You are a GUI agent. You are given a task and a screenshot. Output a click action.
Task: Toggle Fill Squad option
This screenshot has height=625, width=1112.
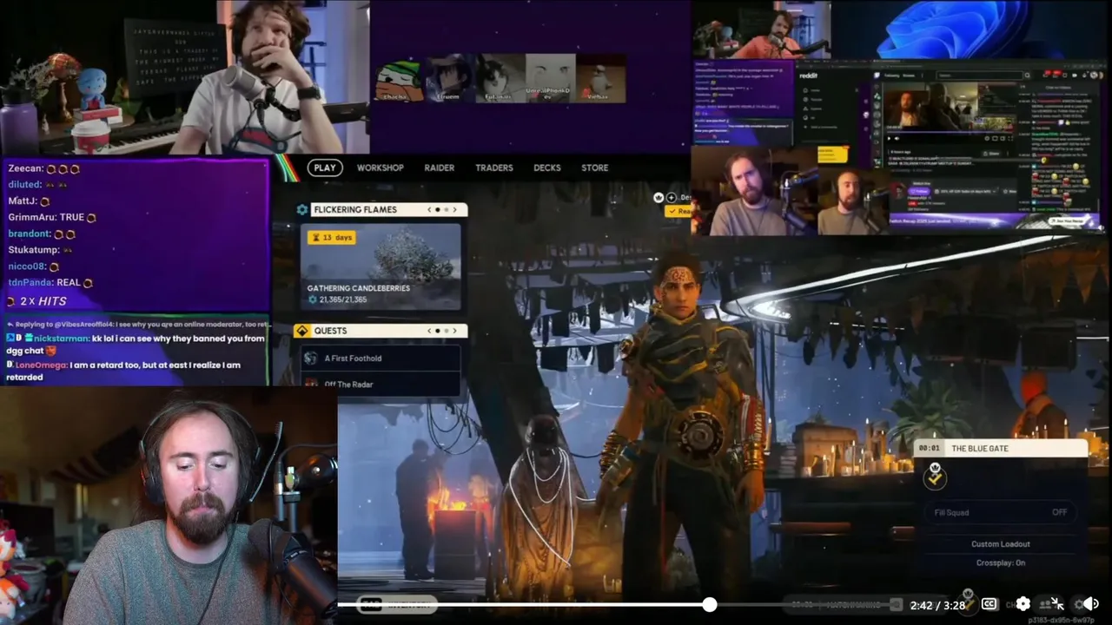(1000, 512)
